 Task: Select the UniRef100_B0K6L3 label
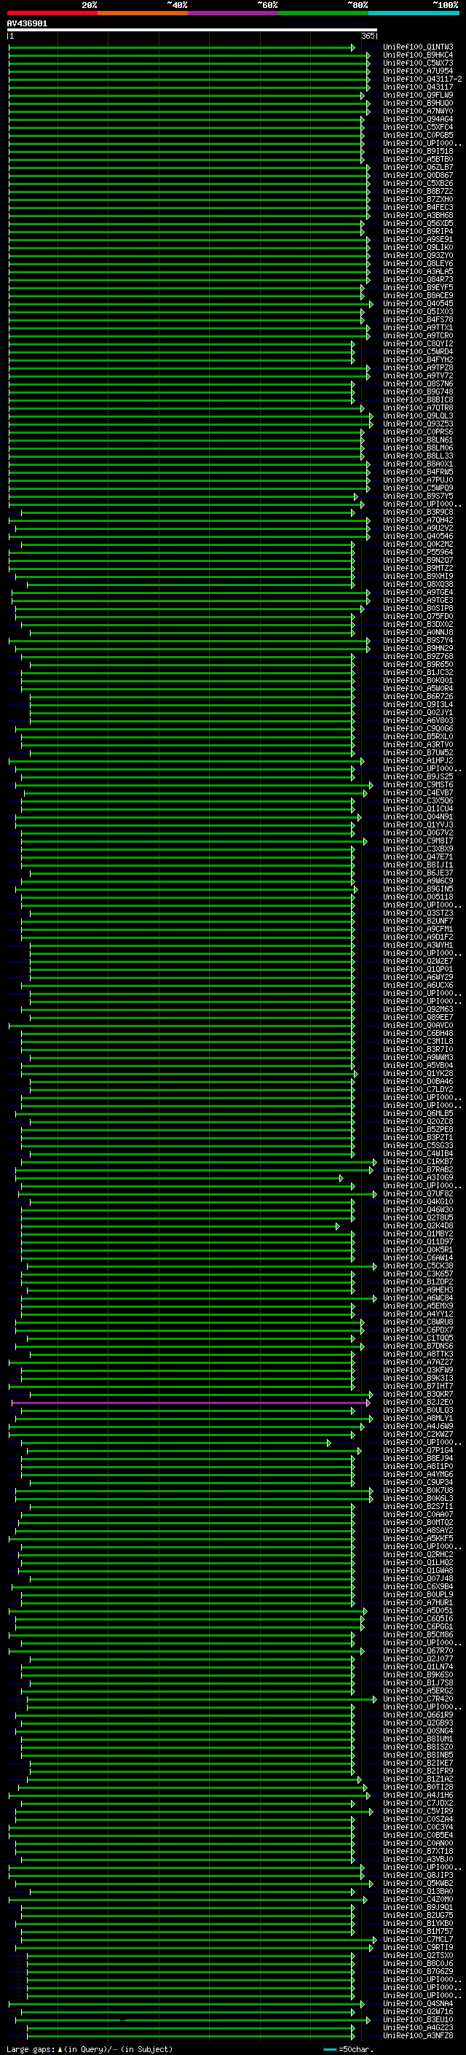[x=418, y=1498]
